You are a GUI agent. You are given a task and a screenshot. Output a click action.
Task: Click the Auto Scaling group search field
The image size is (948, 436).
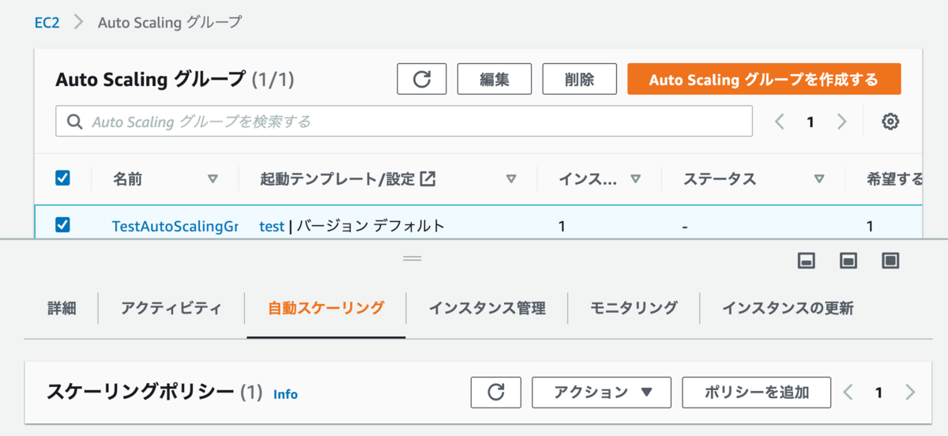tap(404, 122)
